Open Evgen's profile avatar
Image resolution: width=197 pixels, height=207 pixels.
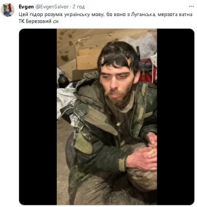(x=8, y=10)
